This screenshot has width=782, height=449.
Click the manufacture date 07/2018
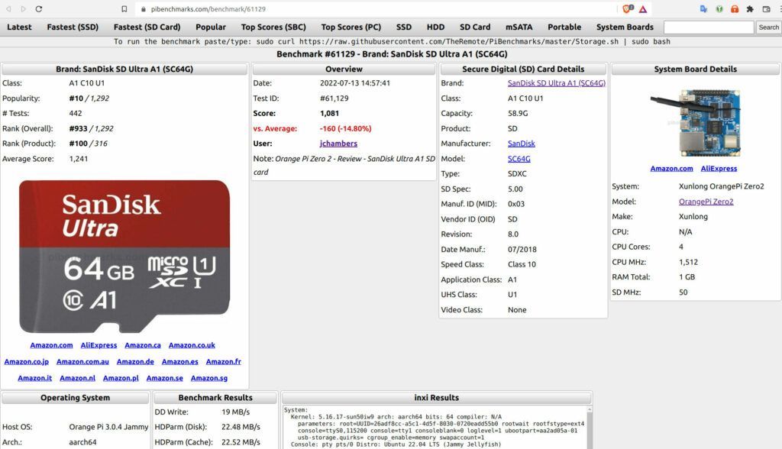[x=522, y=250]
